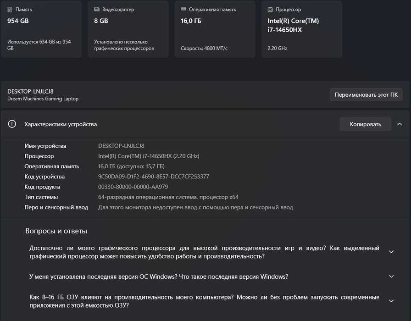This screenshot has width=411, height=321.
Task: Select device ID 9C50DA09-D1F2-4690-8E57-DCC7CF253377
Action: [x=154, y=177]
